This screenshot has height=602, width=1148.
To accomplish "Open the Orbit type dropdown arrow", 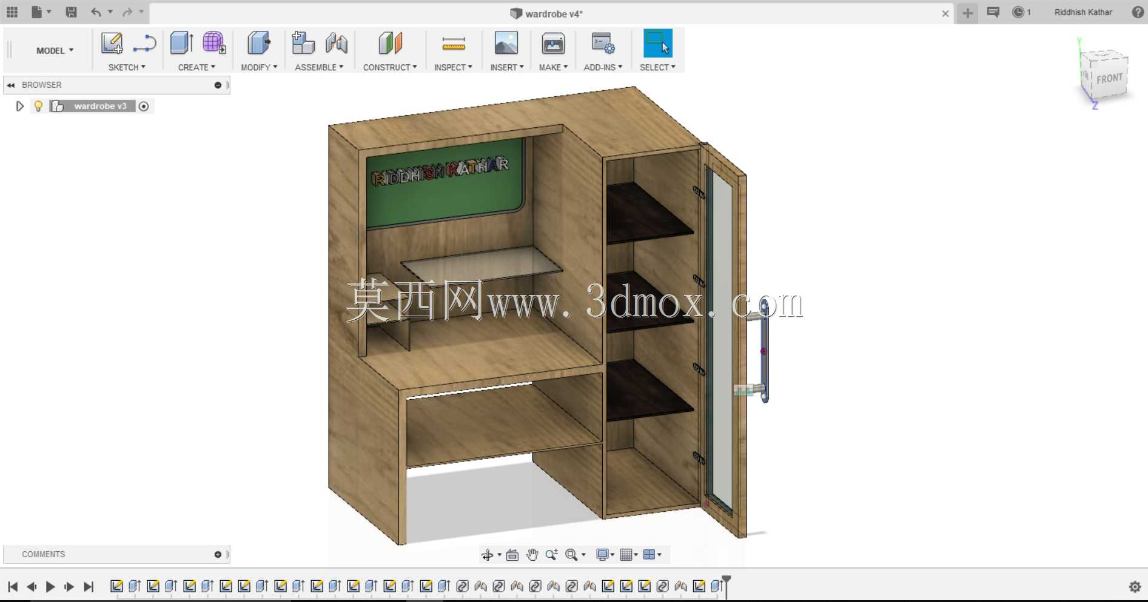I will [x=500, y=555].
